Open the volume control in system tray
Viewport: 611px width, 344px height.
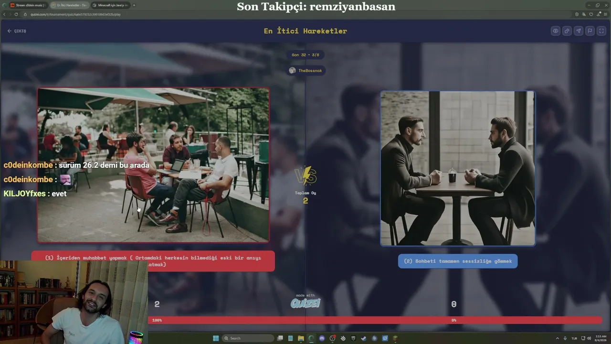point(589,338)
